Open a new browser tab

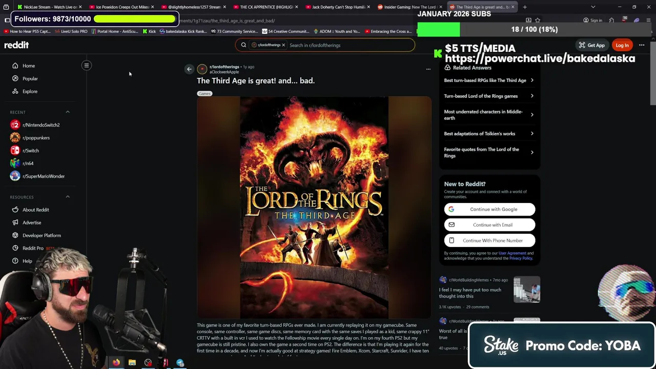tap(525, 7)
